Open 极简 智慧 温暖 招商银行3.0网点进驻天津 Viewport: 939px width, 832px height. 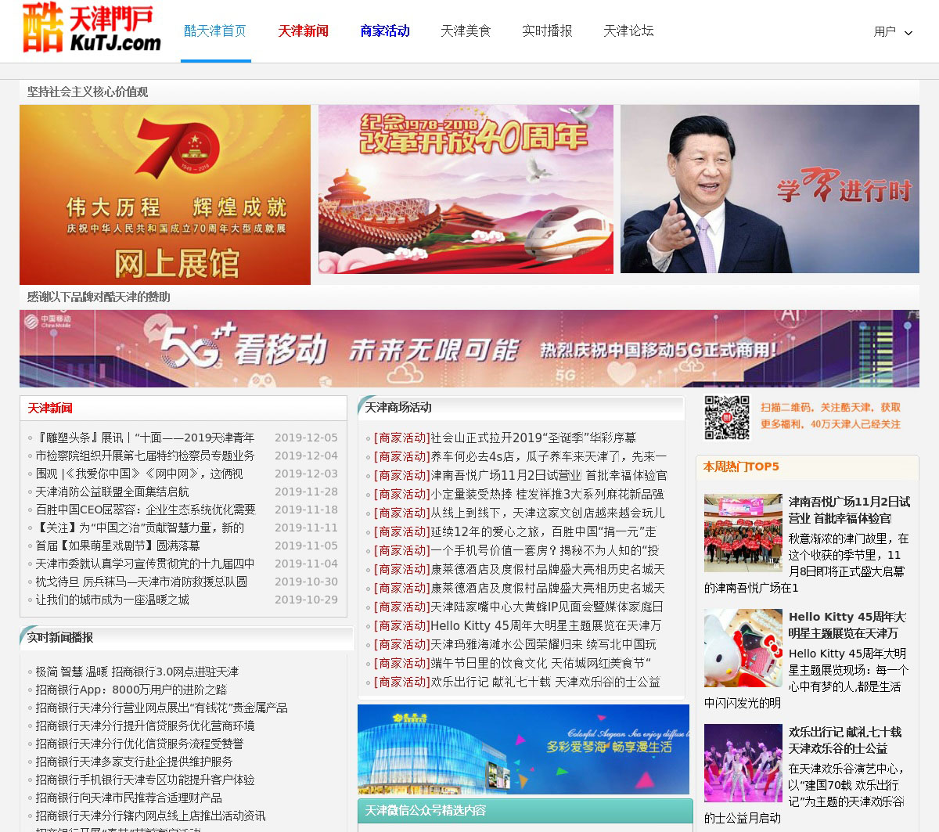coord(137,672)
